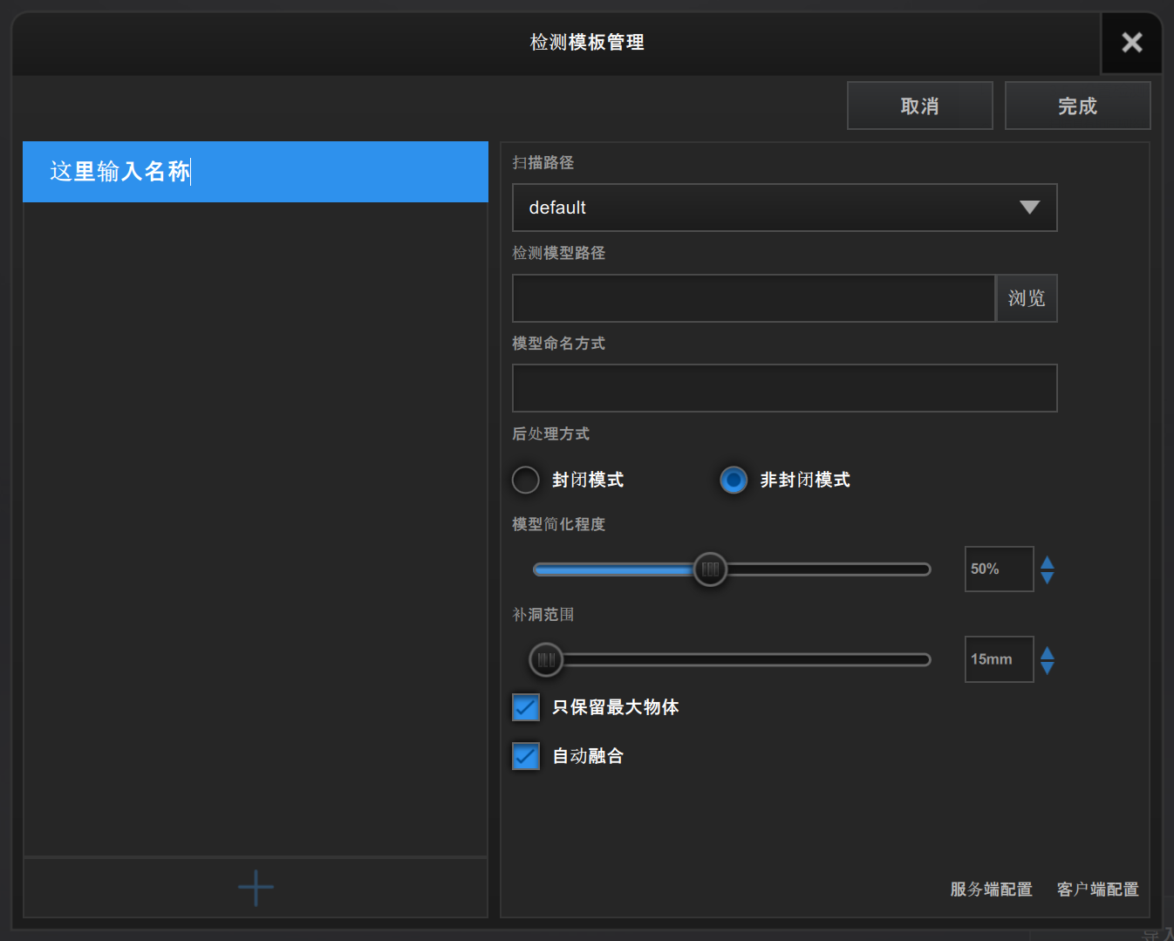Decrease 模型简化程度 with down arrow

pyautogui.click(x=1048, y=577)
